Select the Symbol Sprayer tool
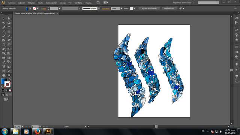Screen dimensions: 240x135 4,67
